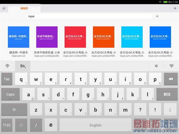Screen dimensions: 179x134
Task: Open the purple 安卓平板新机 thumbnail
Action: click(47, 37)
